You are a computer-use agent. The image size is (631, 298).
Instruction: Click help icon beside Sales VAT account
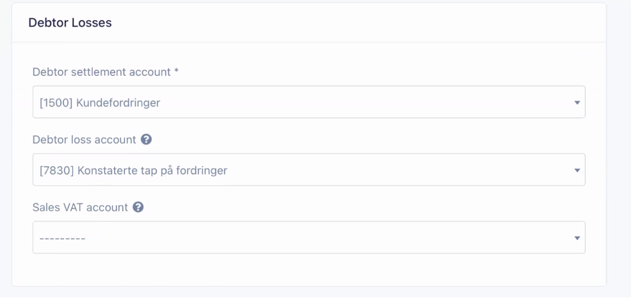[x=138, y=207]
